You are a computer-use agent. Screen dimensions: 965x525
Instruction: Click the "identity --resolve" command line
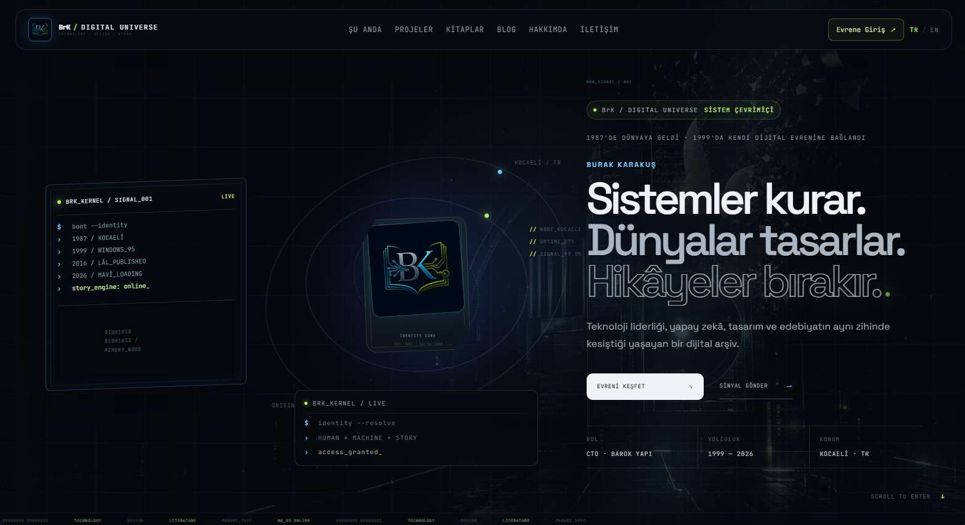pos(357,423)
